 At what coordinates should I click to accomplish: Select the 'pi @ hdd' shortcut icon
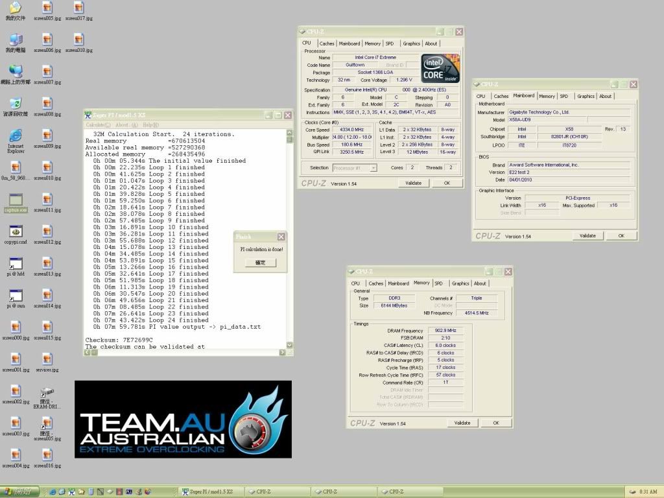click(x=16, y=267)
